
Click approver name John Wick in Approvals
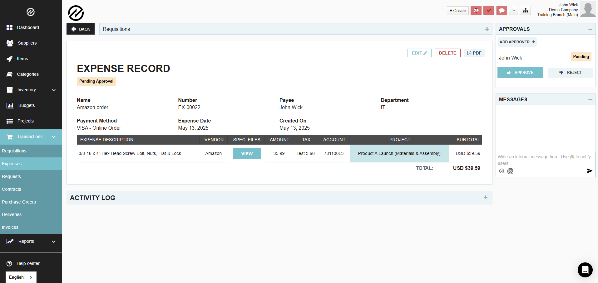coord(511,58)
